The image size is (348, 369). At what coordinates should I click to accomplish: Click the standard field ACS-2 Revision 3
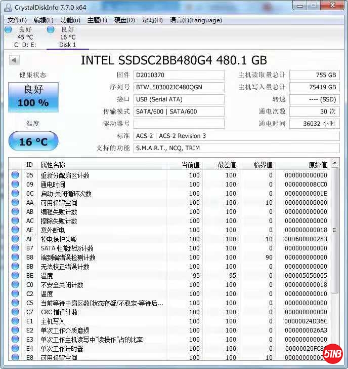[236, 136]
